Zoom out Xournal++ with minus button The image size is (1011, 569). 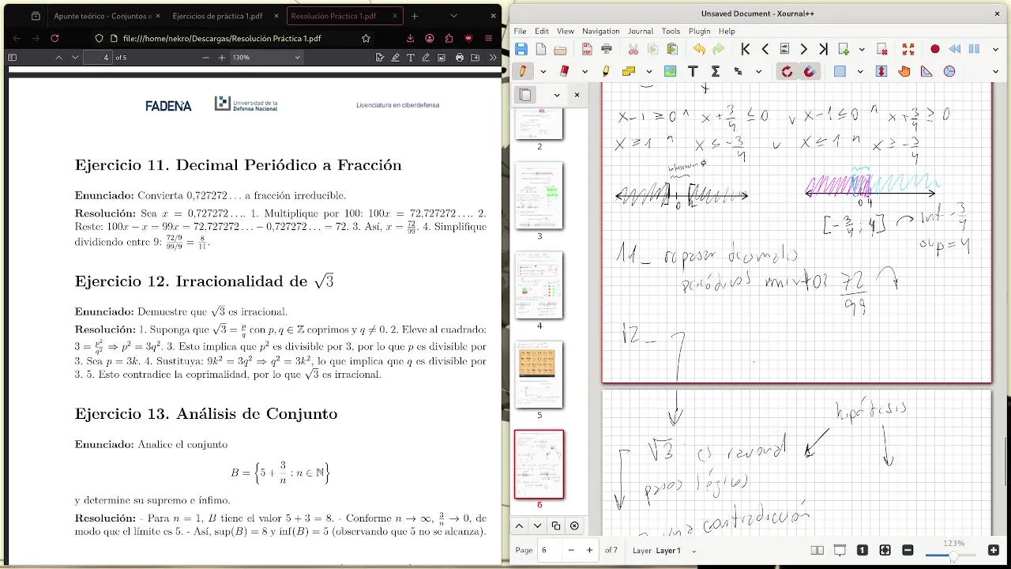908,550
